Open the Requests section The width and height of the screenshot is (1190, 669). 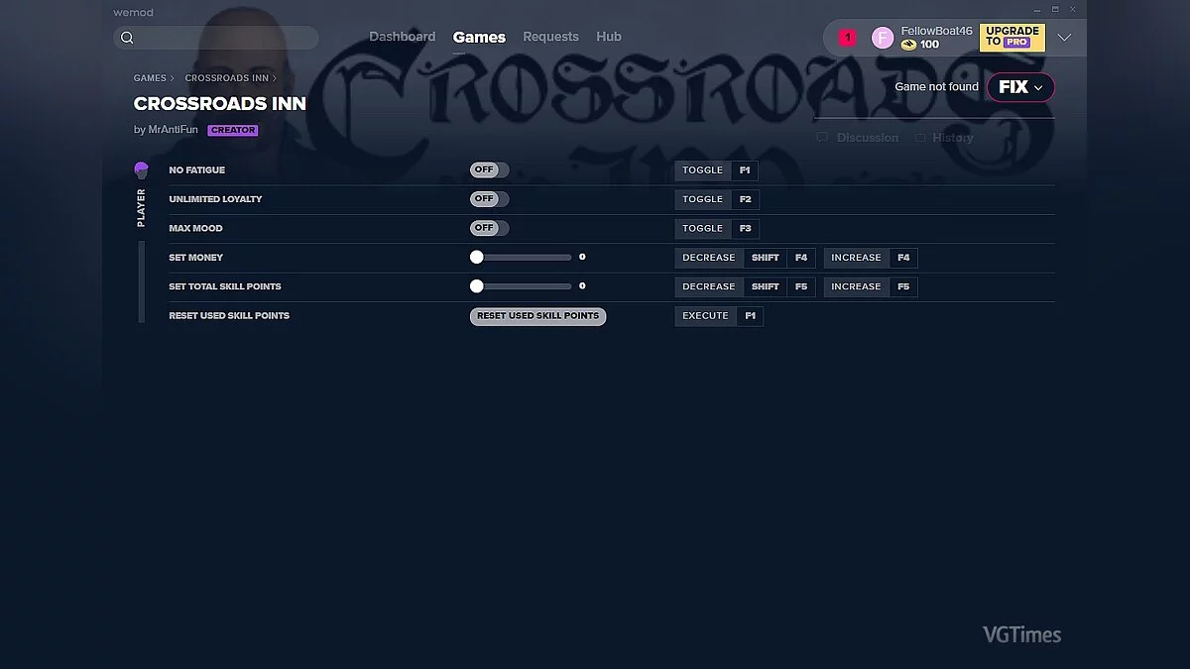(x=550, y=37)
